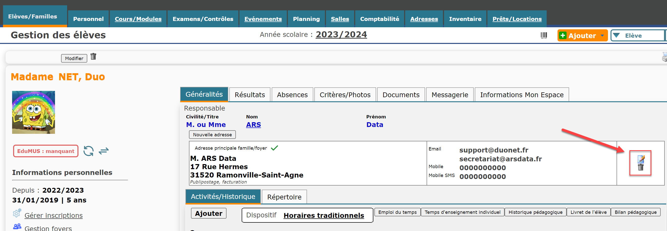
Task: Click email support@duonet.fr
Action: tap(493, 150)
